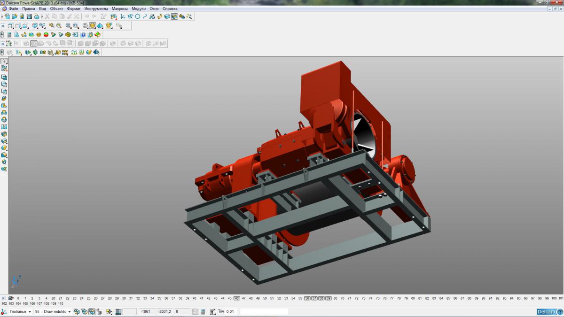Open the Справка menu
Screen dimensions: 564x317
[170, 8]
